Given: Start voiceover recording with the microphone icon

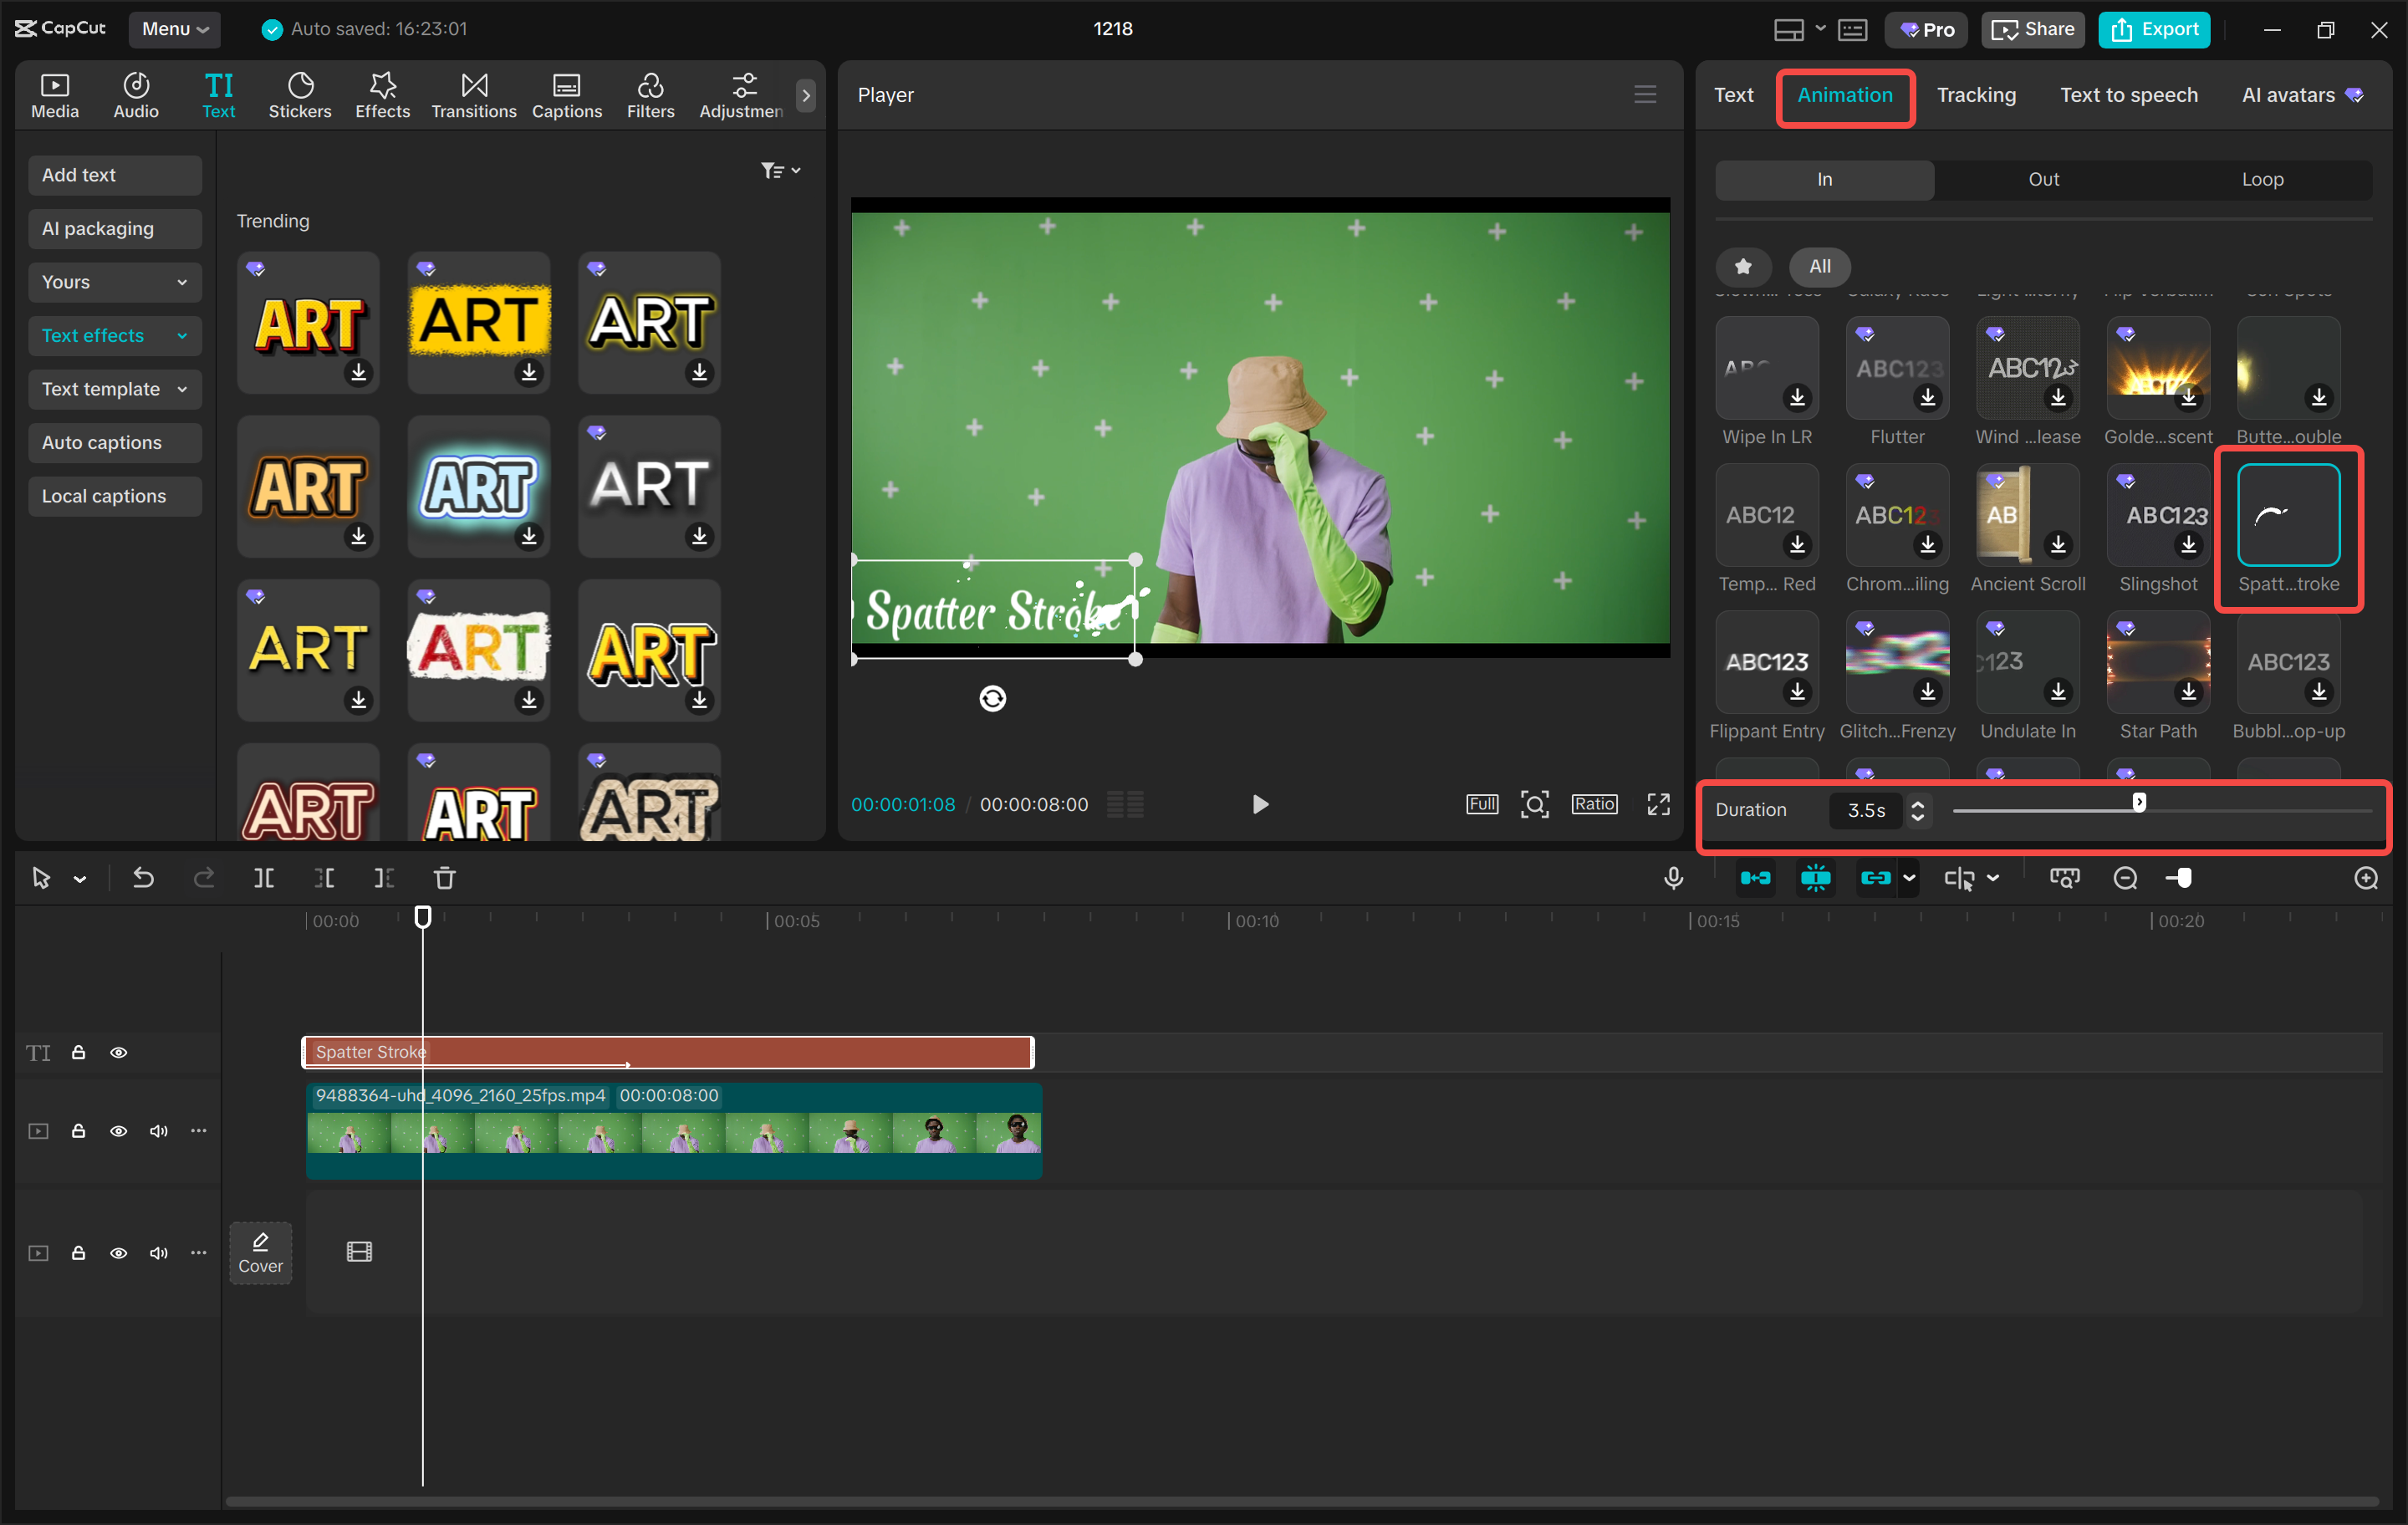Looking at the screenshot, I should (x=1673, y=878).
